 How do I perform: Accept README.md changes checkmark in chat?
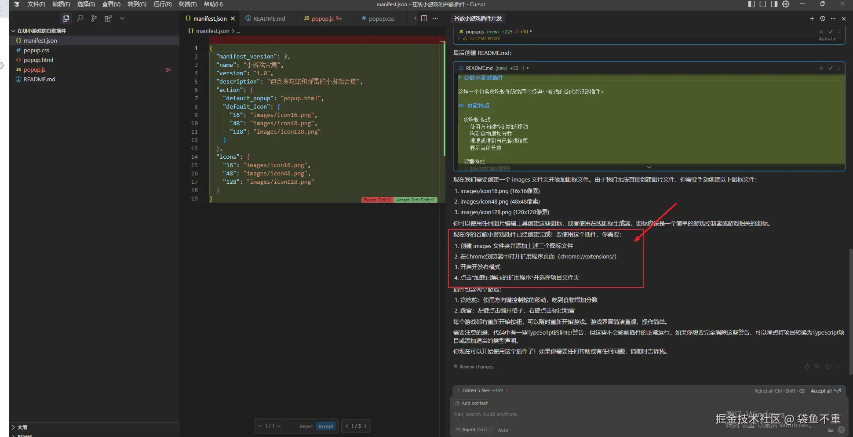coord(831,68)
